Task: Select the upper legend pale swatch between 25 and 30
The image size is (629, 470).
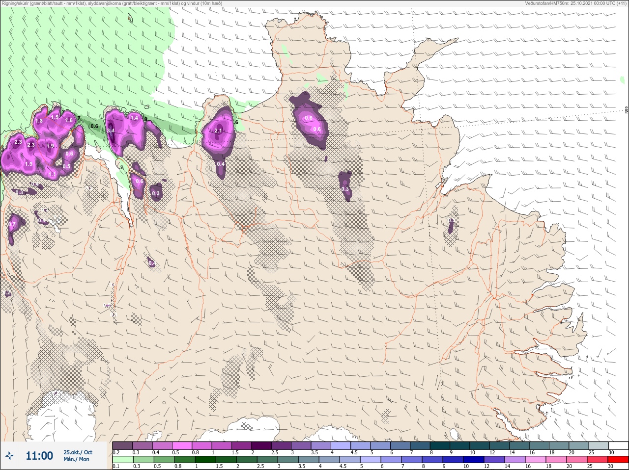Action: 599,445
